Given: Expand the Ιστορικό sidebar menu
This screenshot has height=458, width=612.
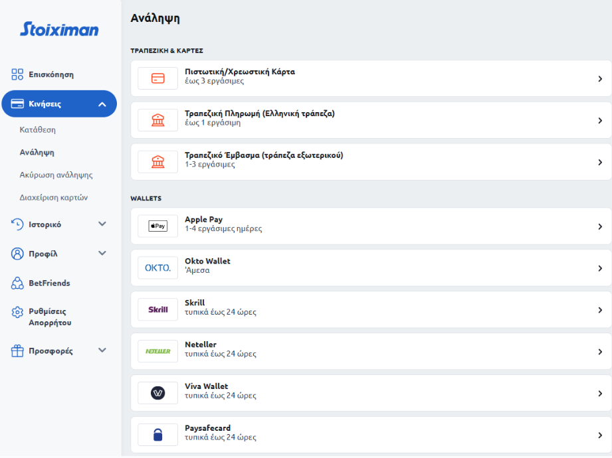Looking at the screenshot, I should pos(102,224).
